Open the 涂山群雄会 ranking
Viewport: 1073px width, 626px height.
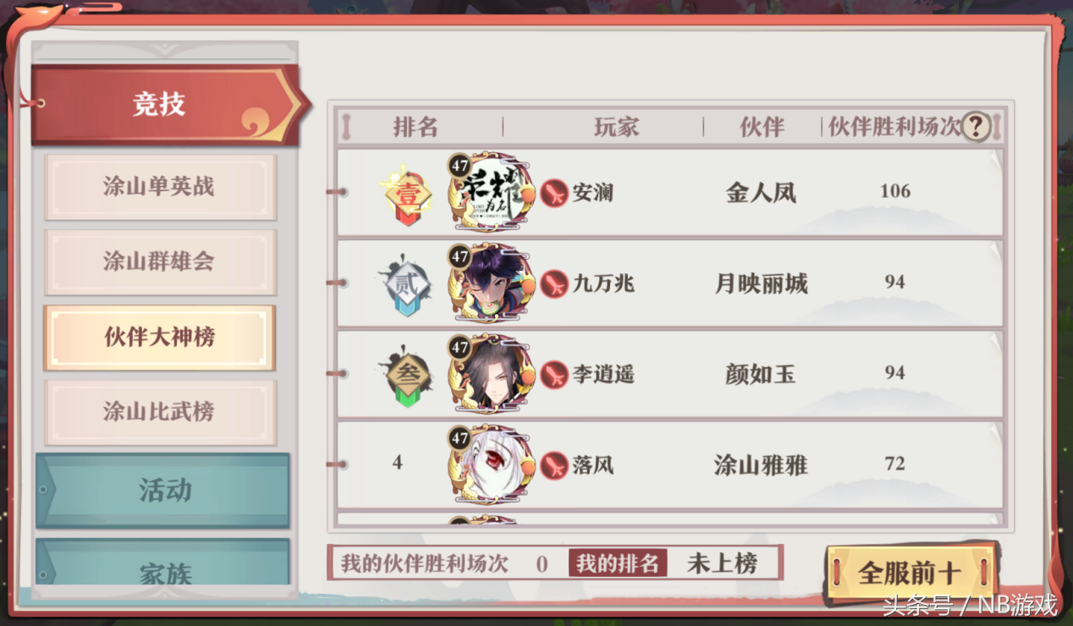(160, 262)
